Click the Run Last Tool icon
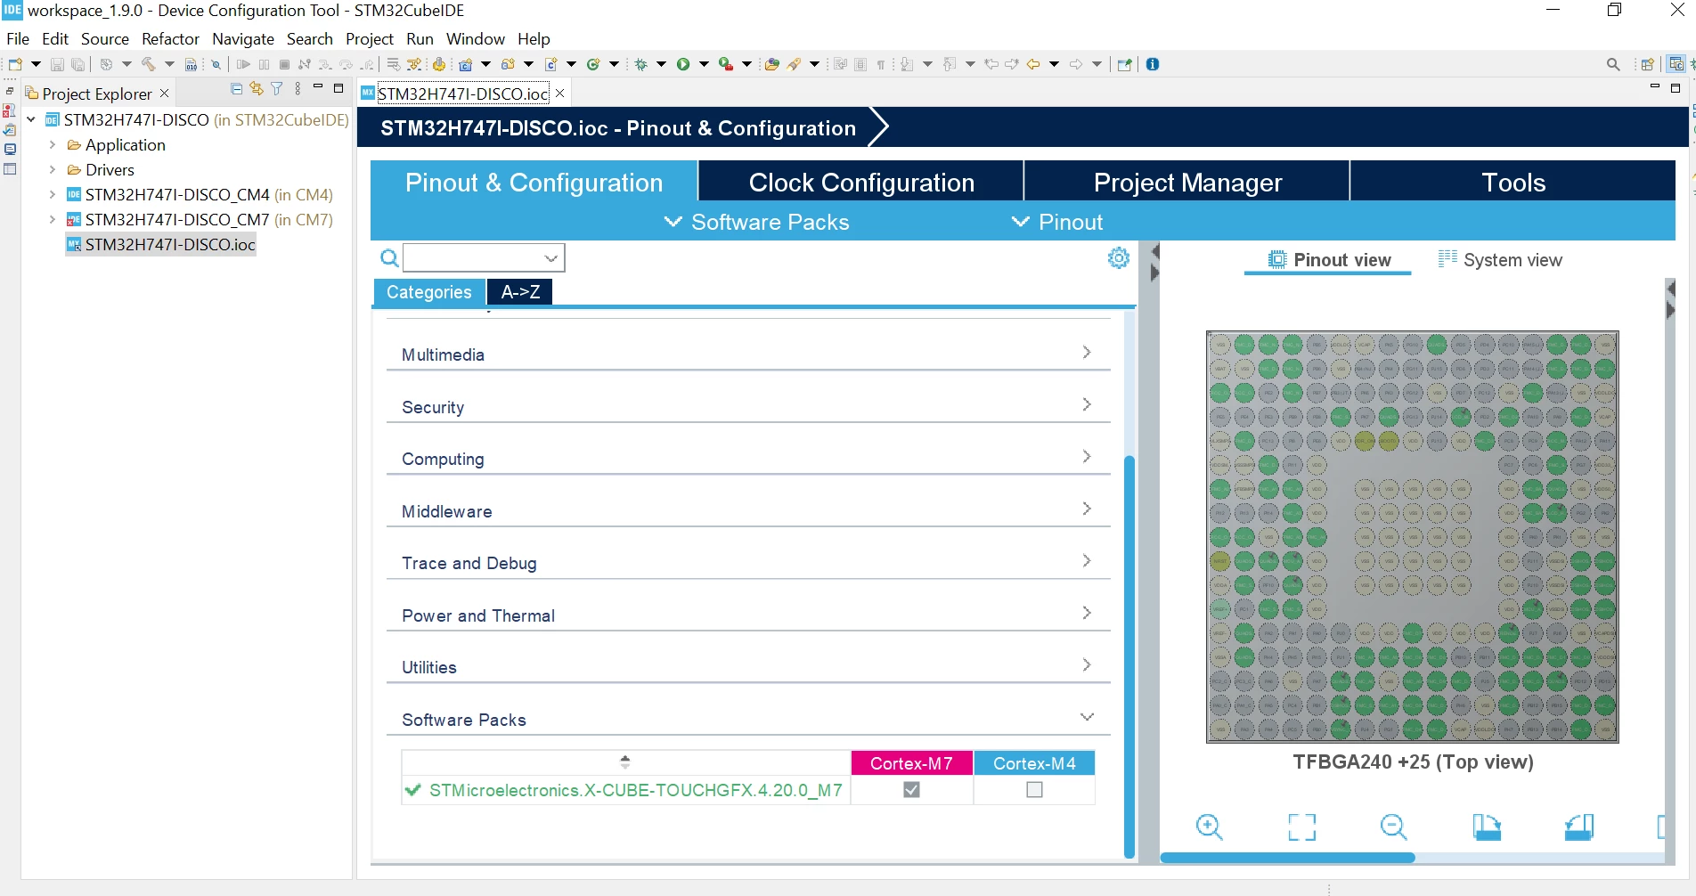 coord(726,64)
